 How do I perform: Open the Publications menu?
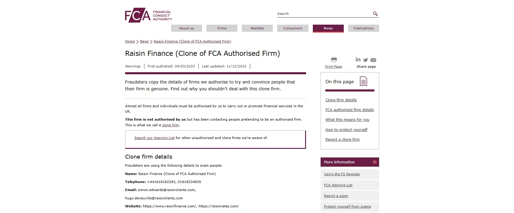[364, 28]
